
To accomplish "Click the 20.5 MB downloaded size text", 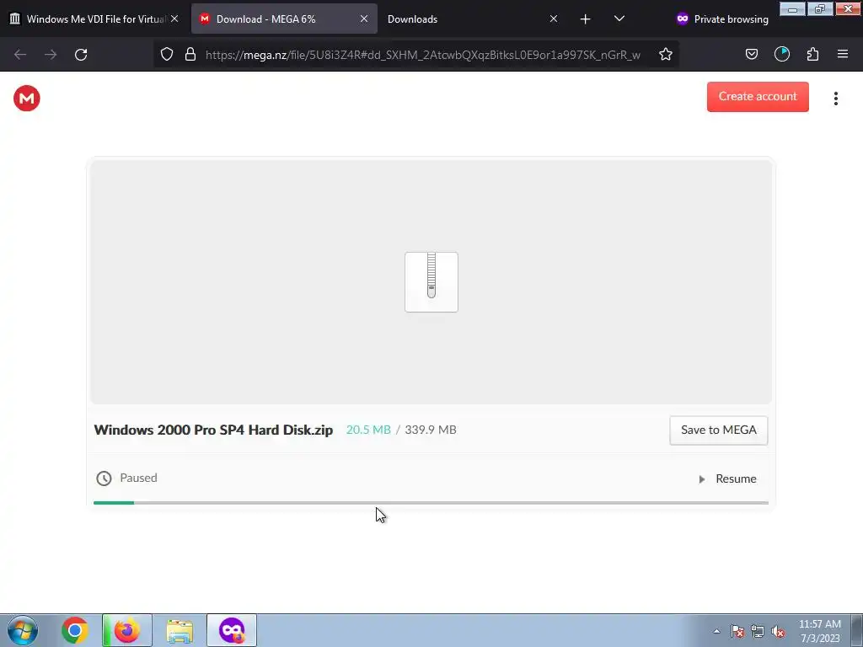I will pos(368,430).
